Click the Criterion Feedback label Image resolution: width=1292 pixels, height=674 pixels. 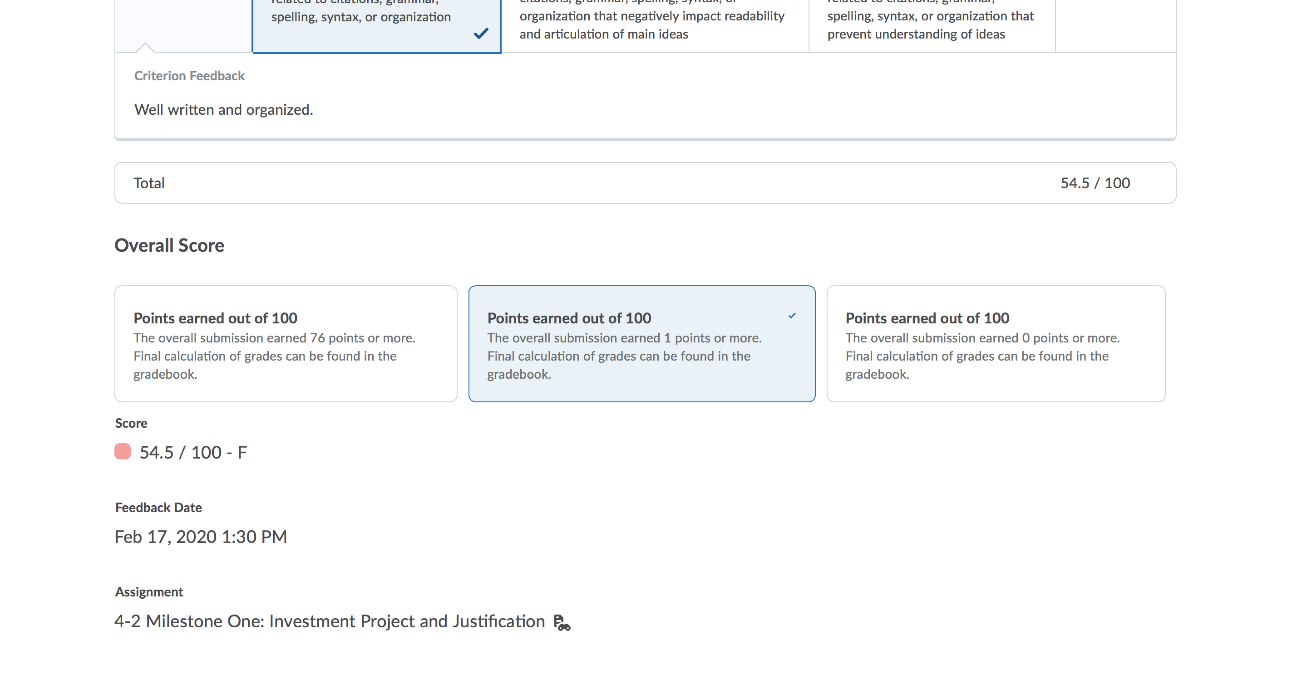[190, 76]
